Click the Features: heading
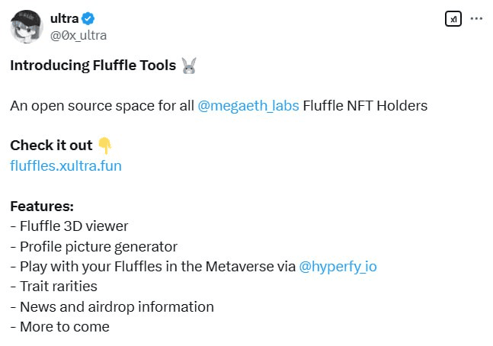 [x=42, y=207]
